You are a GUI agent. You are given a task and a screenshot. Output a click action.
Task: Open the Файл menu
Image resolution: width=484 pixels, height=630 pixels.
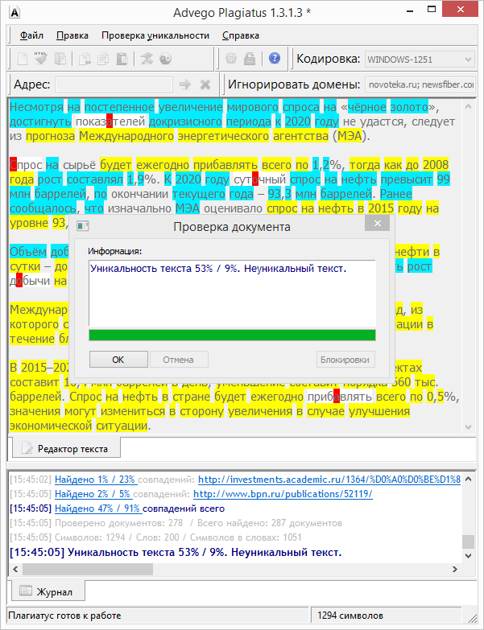[31, 35]
